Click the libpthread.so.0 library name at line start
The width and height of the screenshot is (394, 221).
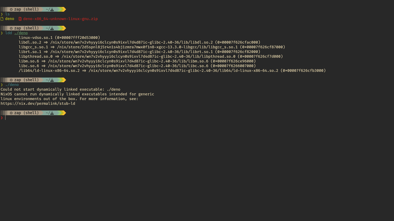click(x=36, y=56)
